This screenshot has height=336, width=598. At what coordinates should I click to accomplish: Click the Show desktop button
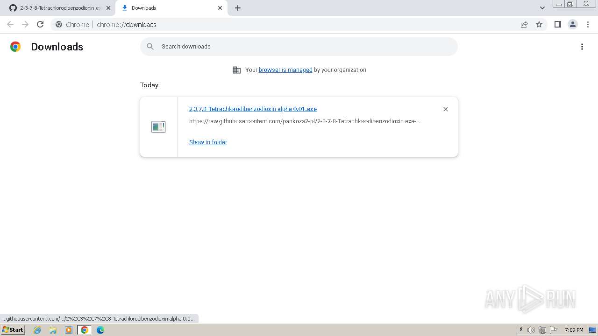tap(592, 330)
